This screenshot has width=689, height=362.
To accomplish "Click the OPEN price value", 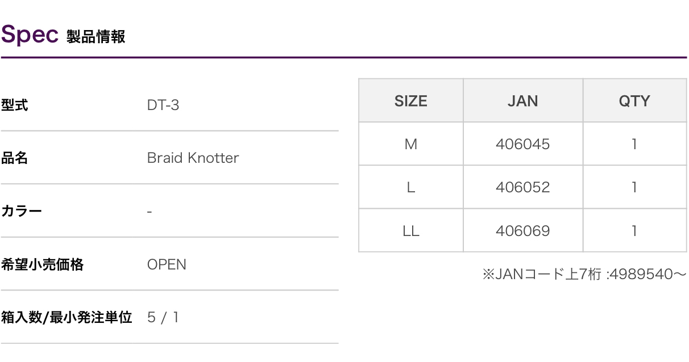I will (167, 264).
